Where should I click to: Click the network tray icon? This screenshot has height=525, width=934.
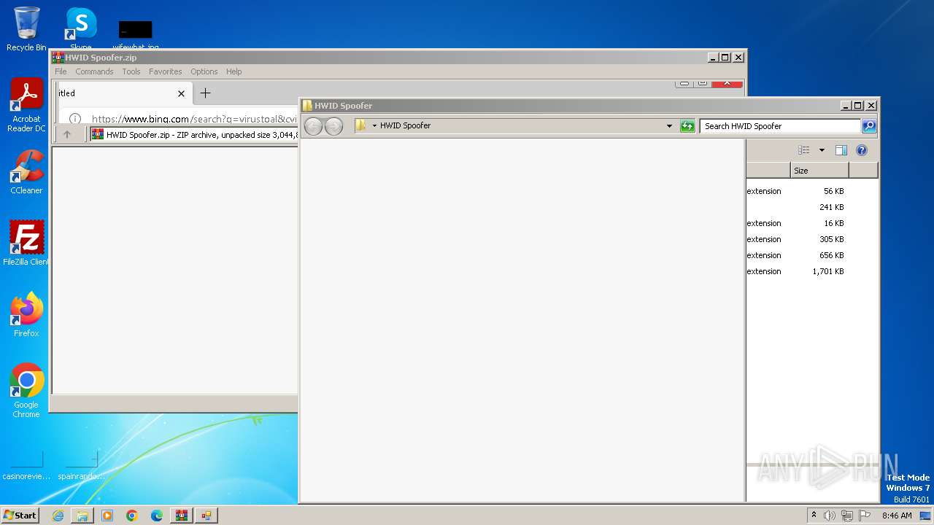point(847,516)
